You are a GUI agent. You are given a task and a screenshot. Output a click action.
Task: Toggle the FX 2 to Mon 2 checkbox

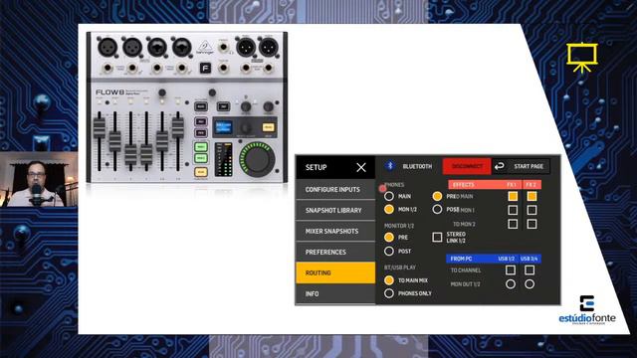pyautogui.click(x=531, y=224)
